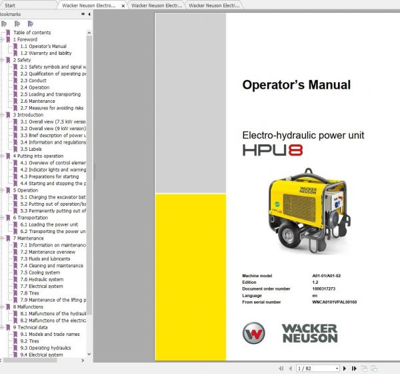Viewport: 400px width, 374px height.
Task: Open bookmark 9.1 Models and trade names
Action: (x=50, y=334)
